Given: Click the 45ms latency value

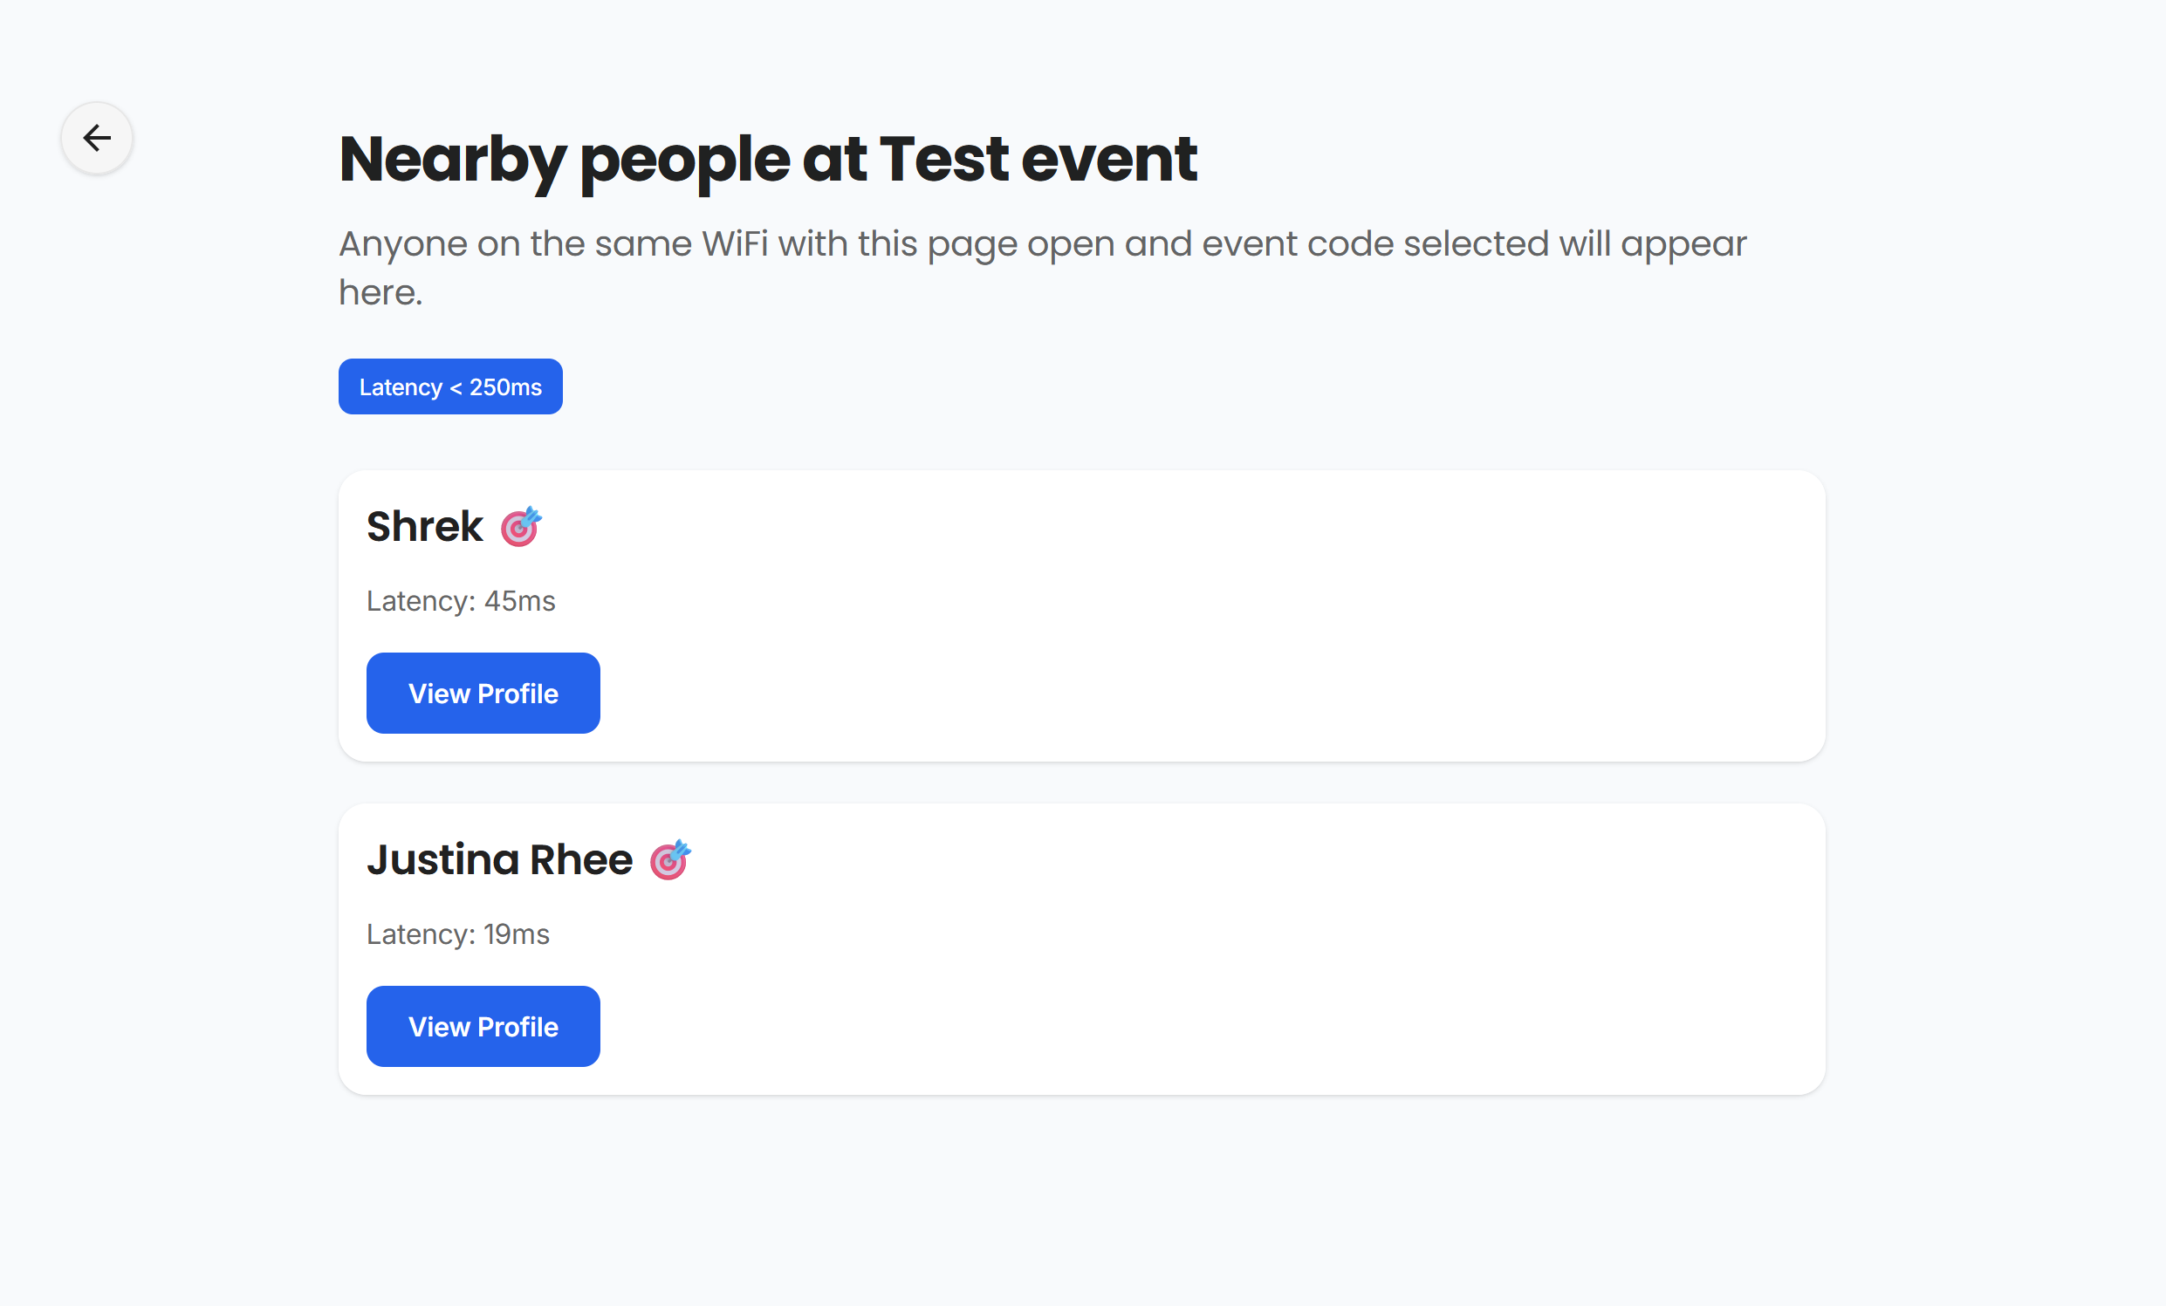Looking at the screenshot, I should (x=519, y=601).
